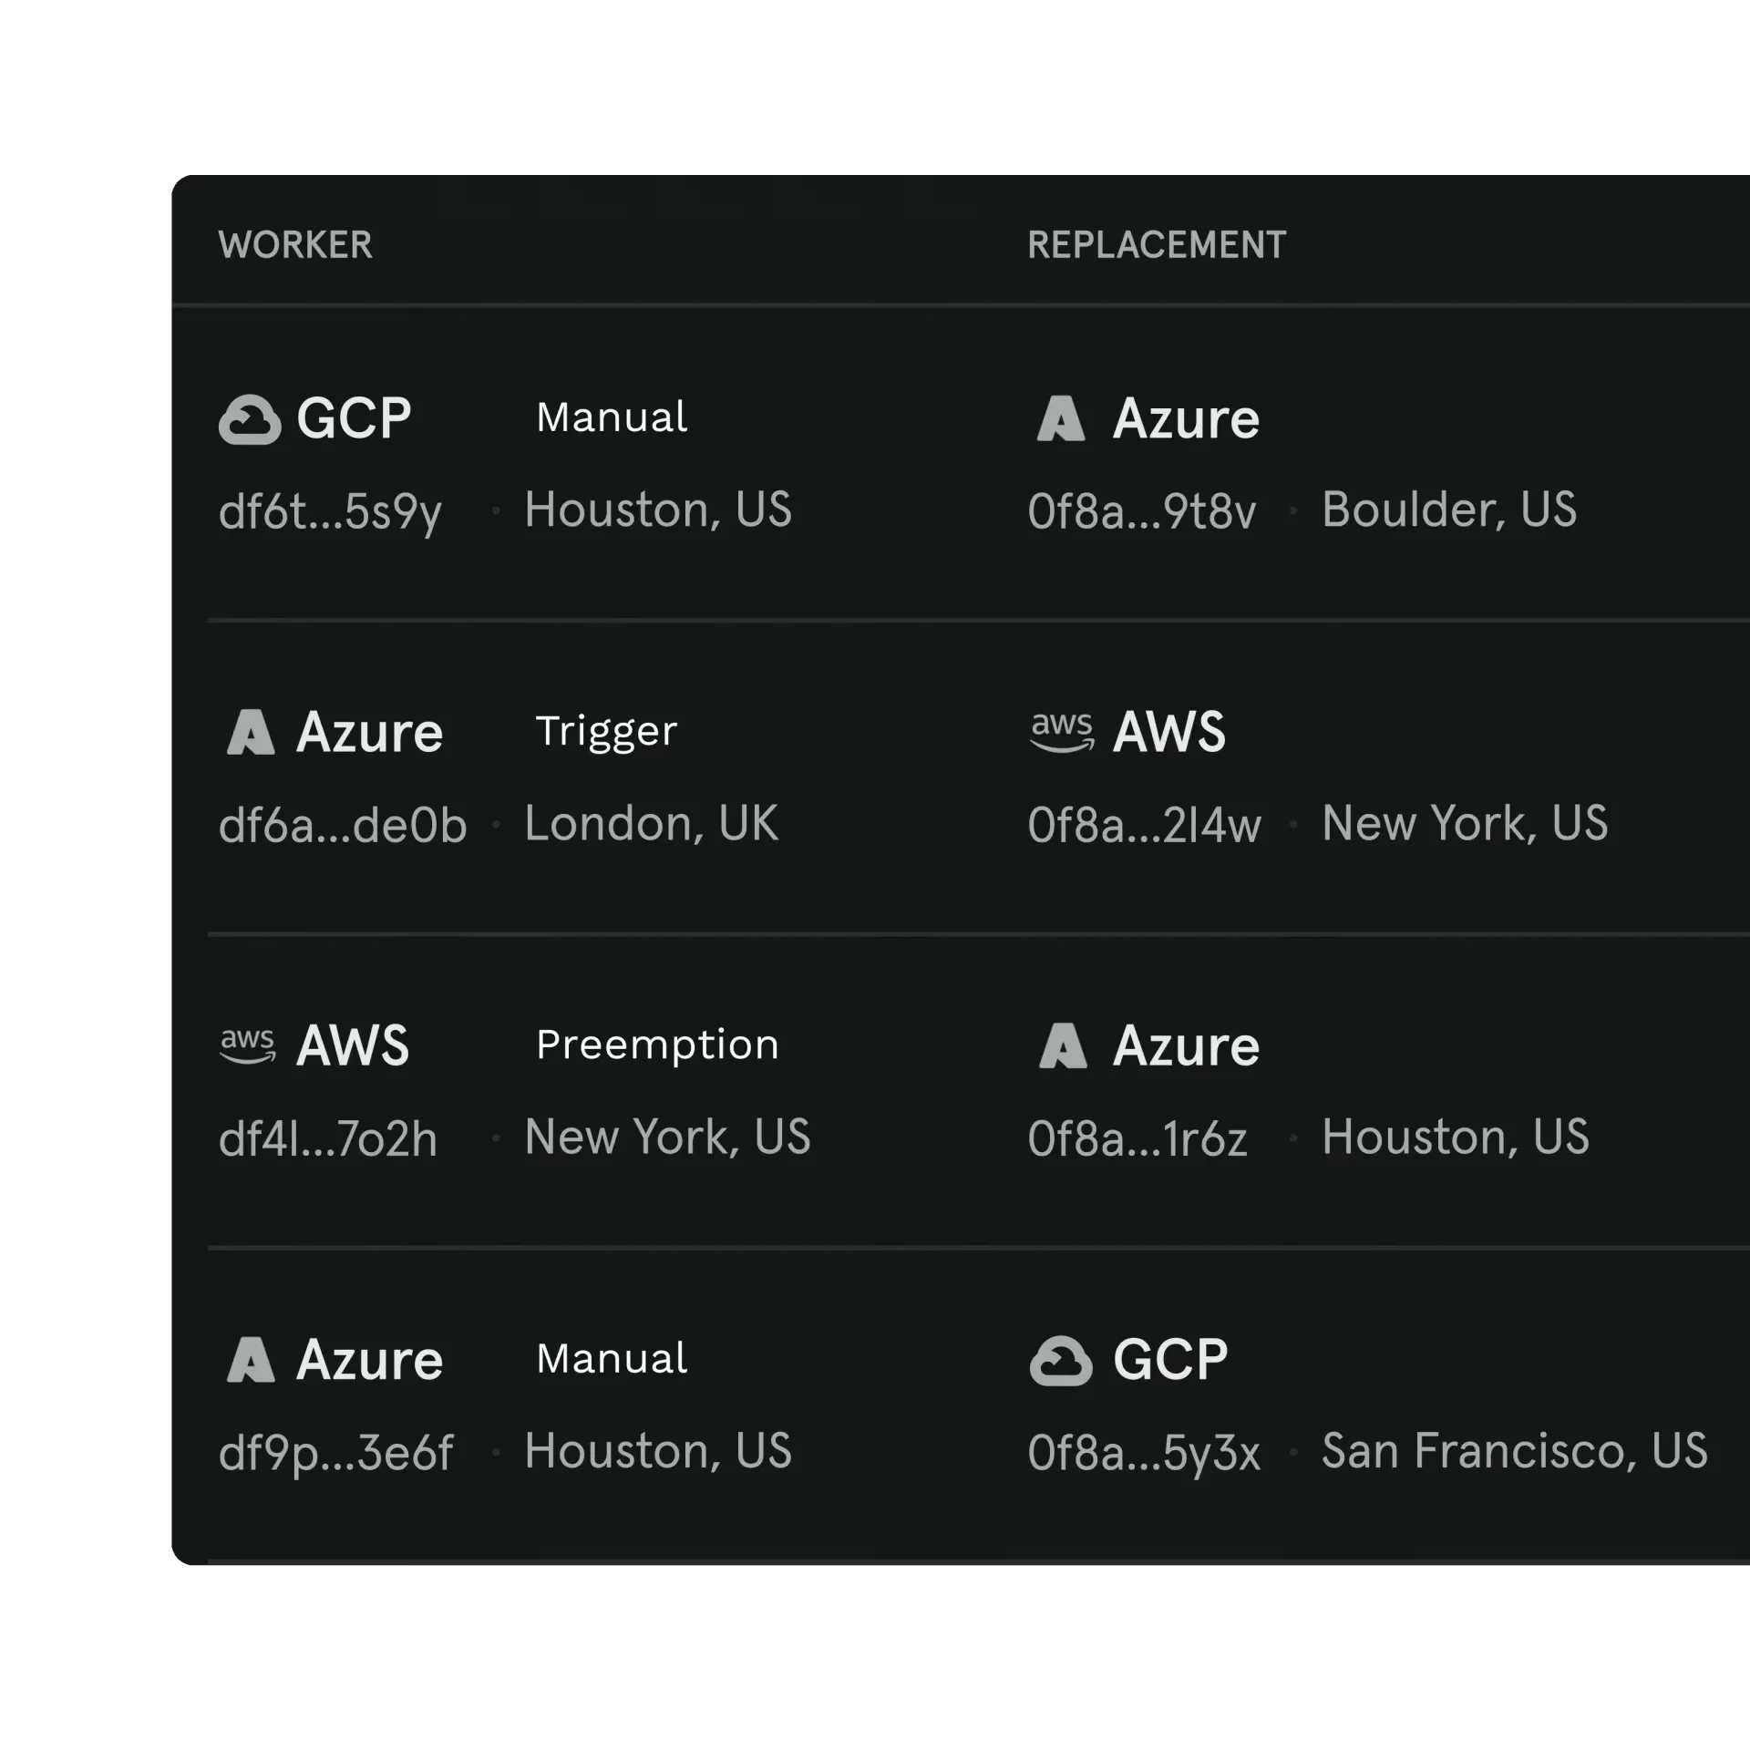Click worker ID df4l...7o2h
The image size is (1750, 1750).
(x=327, y=1137)
